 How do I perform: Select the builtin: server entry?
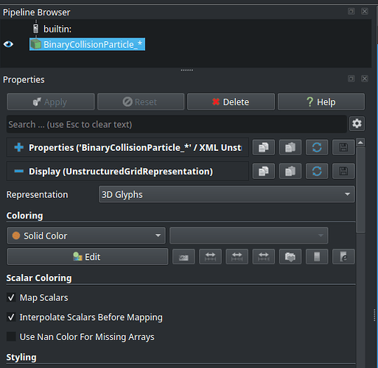(57, 29)
